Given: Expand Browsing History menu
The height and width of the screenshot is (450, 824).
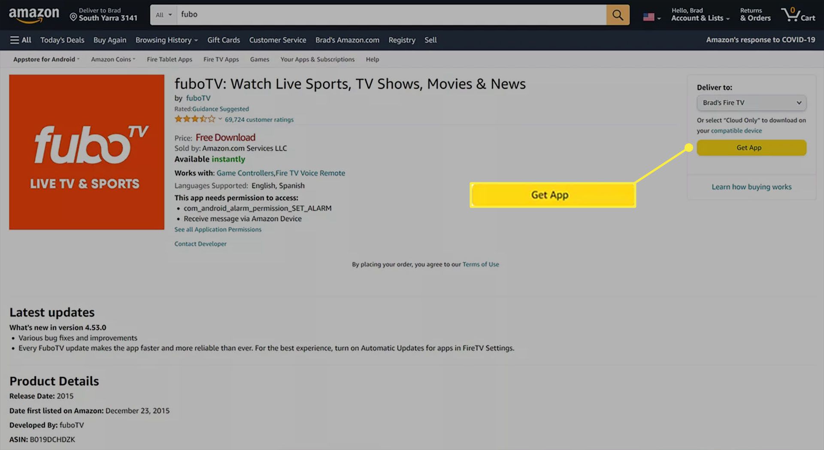Looking at the screenshot, I should 167,40.
